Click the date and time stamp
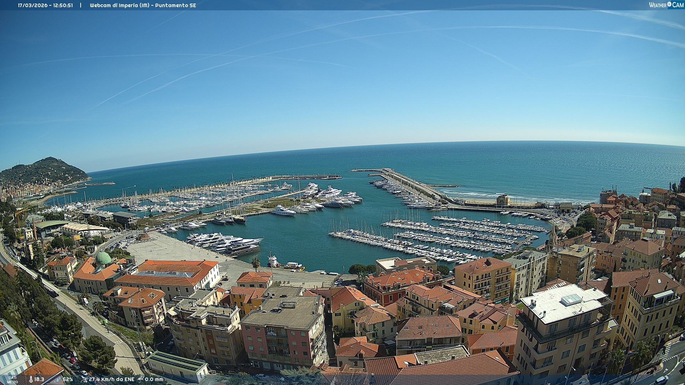Screen dimensions: 685x385 pos(45,5)
